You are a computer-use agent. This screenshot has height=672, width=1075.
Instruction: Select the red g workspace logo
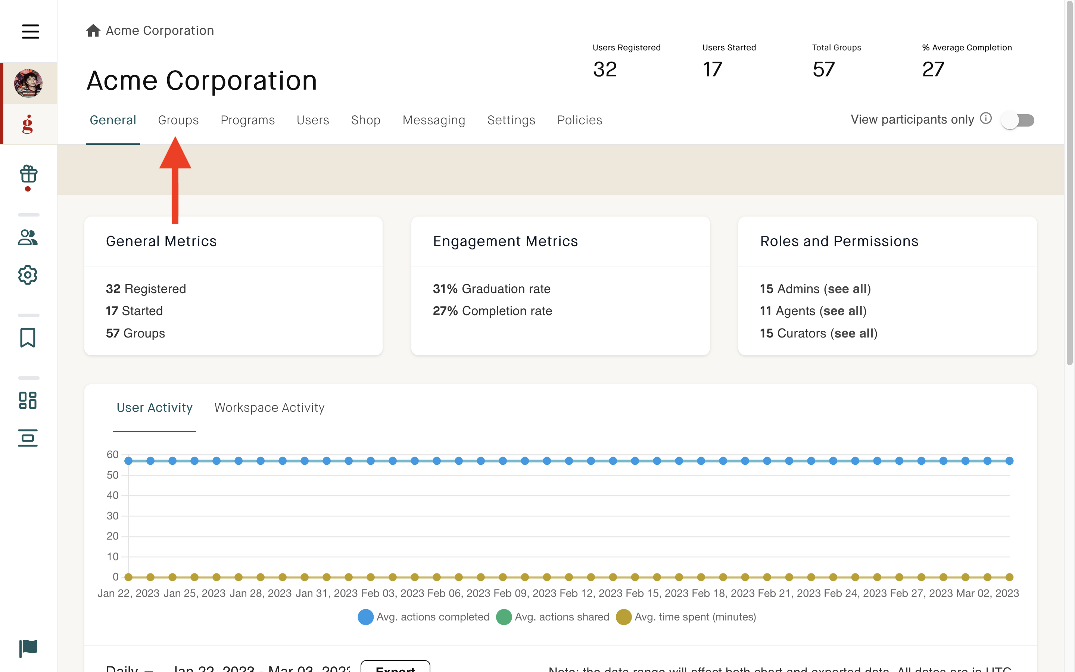[x=28, y=124]
